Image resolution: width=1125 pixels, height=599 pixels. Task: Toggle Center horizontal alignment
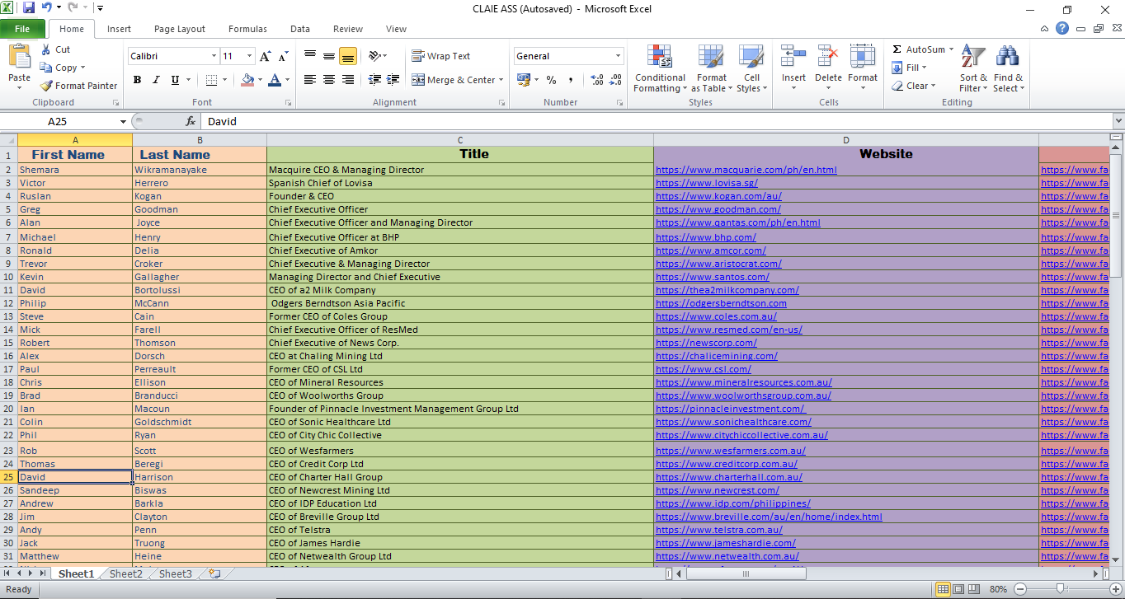click(x=329, y=80)
